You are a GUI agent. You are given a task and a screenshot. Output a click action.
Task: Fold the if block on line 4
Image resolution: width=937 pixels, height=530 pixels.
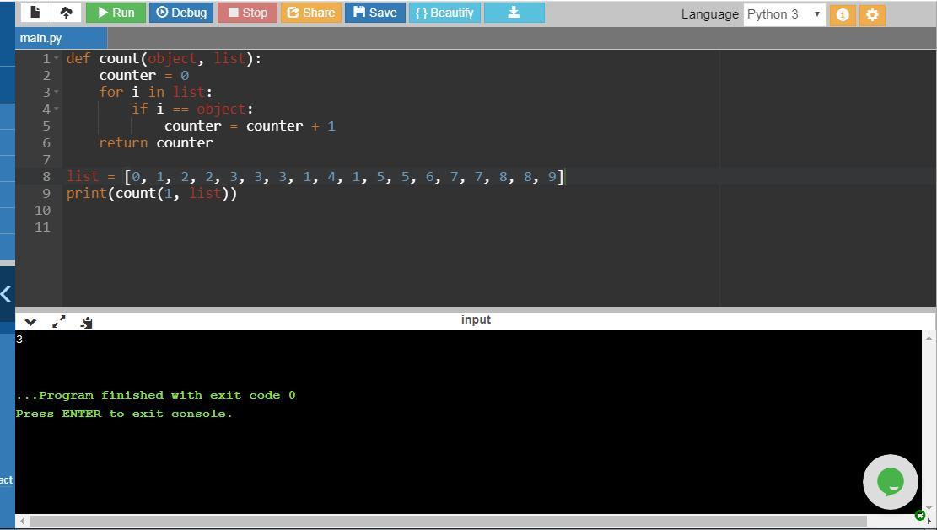pyautogui.click(x=57, y=110)
